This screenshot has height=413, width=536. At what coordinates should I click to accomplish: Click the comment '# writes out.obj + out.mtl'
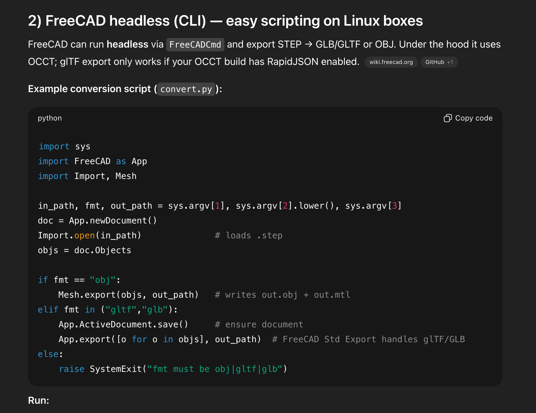click(x=283, y=295)
